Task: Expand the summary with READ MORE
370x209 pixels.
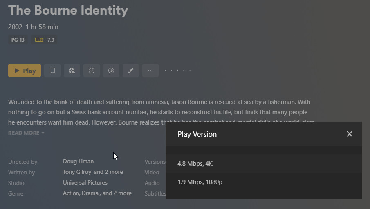Action: click(x=26, y=133)
